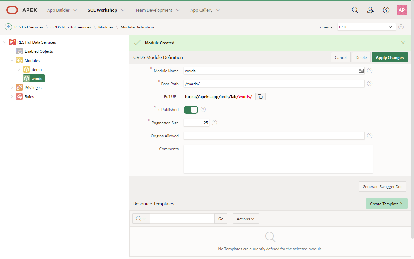Image resolution: width=414 pixels, height=259 pixels.
Task: Select the RESTful Data Services root icon
Action: [12, 42]
